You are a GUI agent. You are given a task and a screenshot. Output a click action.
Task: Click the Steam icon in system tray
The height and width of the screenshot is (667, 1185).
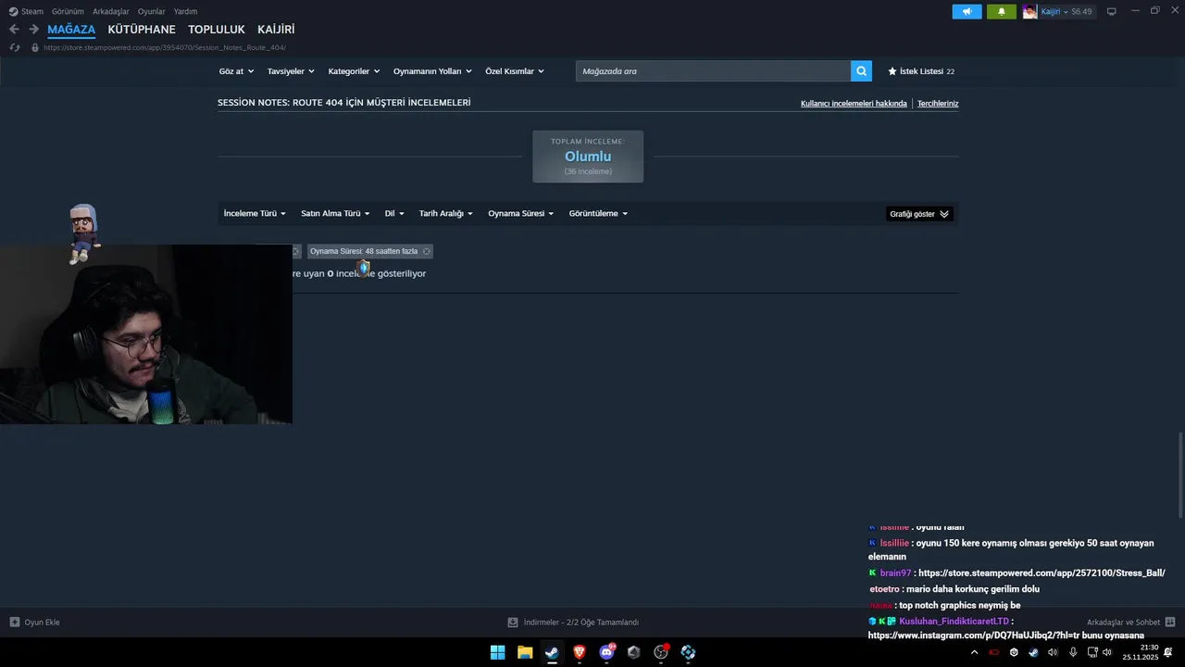(1033, 652)
